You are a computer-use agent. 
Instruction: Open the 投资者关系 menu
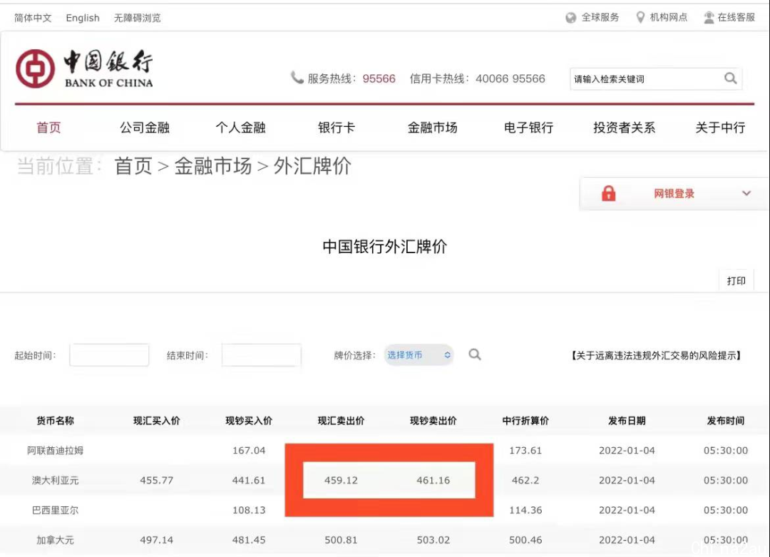(624, 128)
